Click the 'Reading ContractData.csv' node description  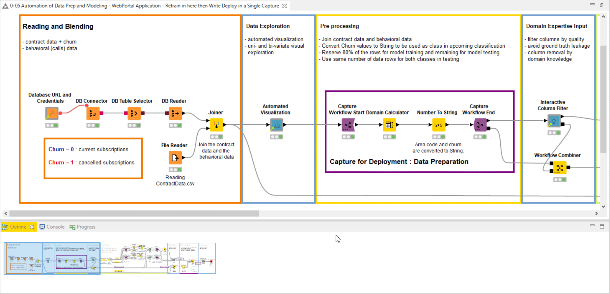point(175,181)
